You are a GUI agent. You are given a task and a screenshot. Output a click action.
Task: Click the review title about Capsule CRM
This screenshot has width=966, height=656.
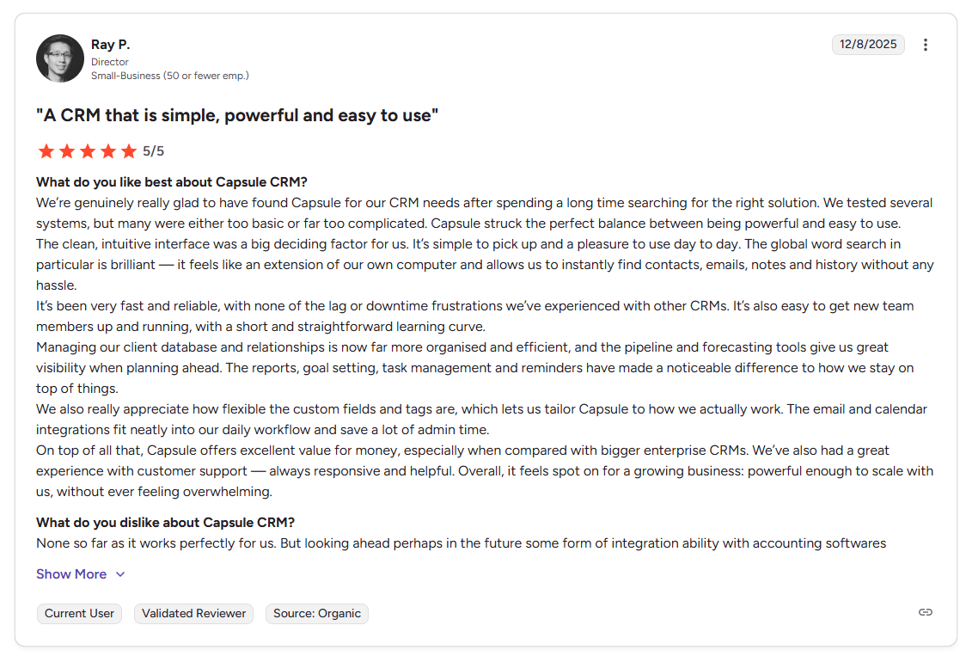click(x=236, y=114)
